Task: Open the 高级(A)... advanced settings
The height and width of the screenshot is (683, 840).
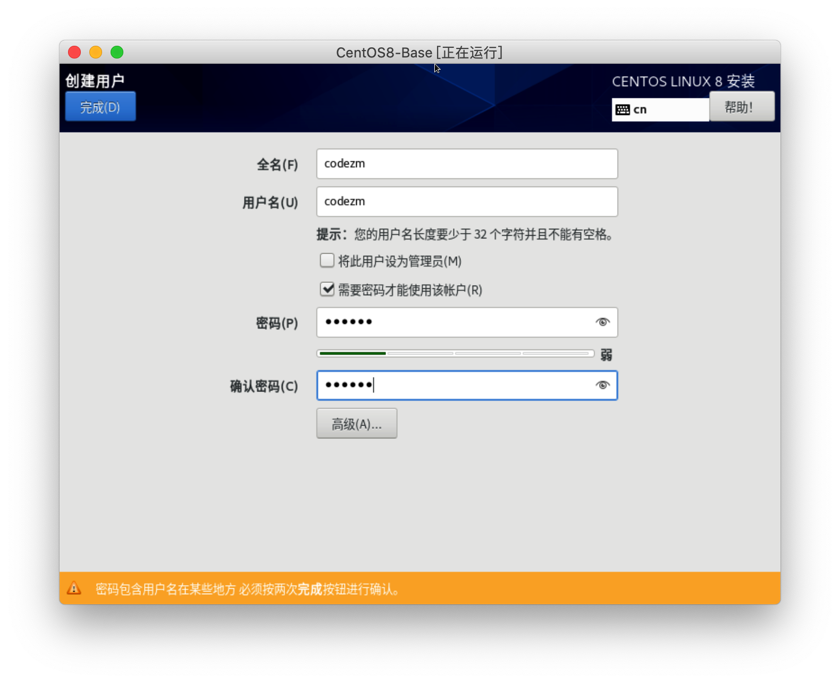Action: pyautogui.click(x=357, y=424)
